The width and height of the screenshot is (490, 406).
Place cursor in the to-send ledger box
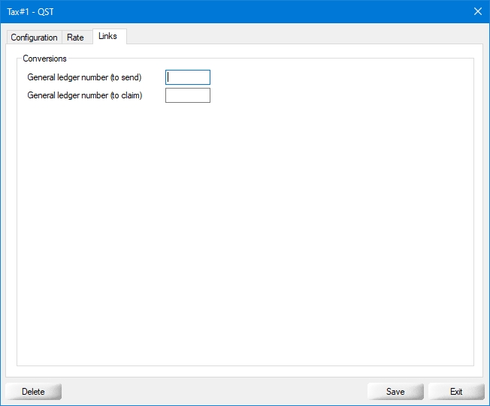(187, 77)
